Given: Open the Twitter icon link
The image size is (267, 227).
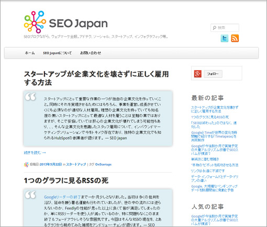Looking at the screenshot, I should (x=225, y=38).
